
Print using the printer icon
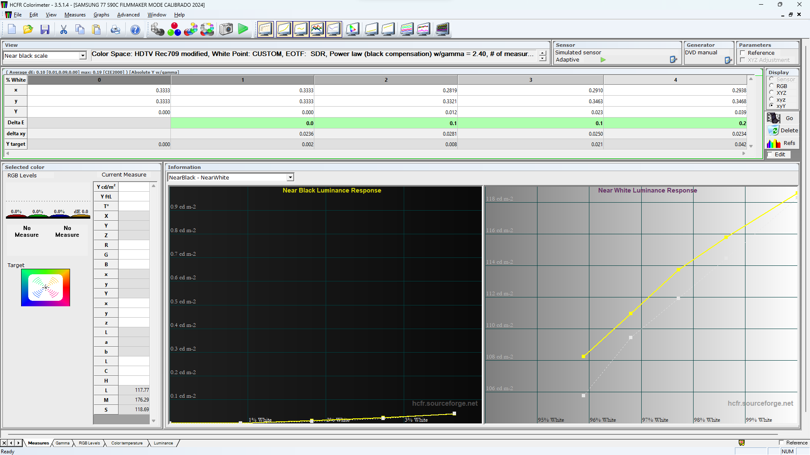115,29
